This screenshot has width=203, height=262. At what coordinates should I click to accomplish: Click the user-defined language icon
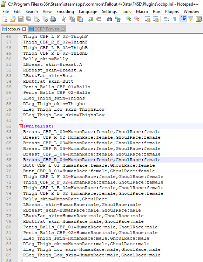[191, 19]
